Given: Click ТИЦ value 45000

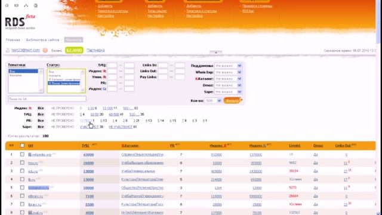Looking at the screenshot, I should [x=88, y=155].
